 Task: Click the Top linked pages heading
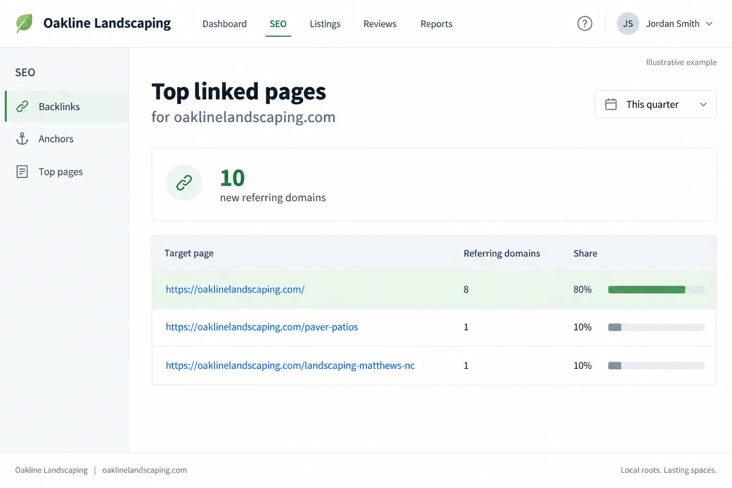(x=239, y=91)
